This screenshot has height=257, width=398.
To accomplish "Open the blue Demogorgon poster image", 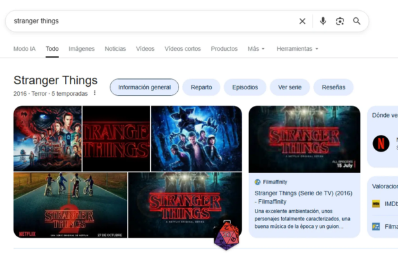I will 196,139.
